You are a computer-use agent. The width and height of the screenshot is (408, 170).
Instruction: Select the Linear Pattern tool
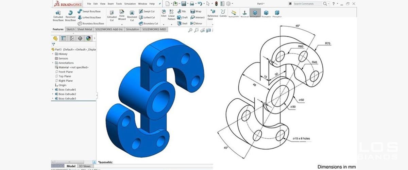pos(172,15)
